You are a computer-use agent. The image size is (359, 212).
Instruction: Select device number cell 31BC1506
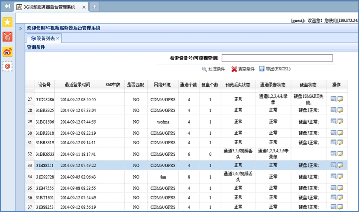coord(45,122)
